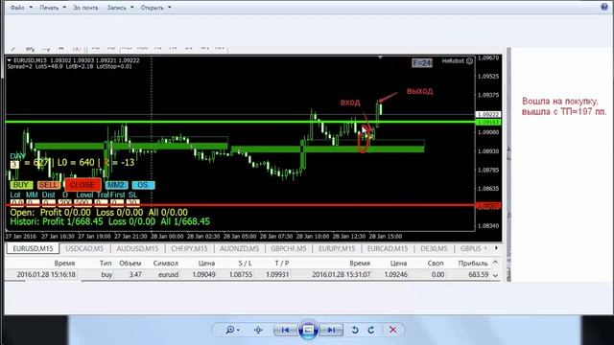Click the take profit cell 1.09931
614x345 pixels.
277,275
